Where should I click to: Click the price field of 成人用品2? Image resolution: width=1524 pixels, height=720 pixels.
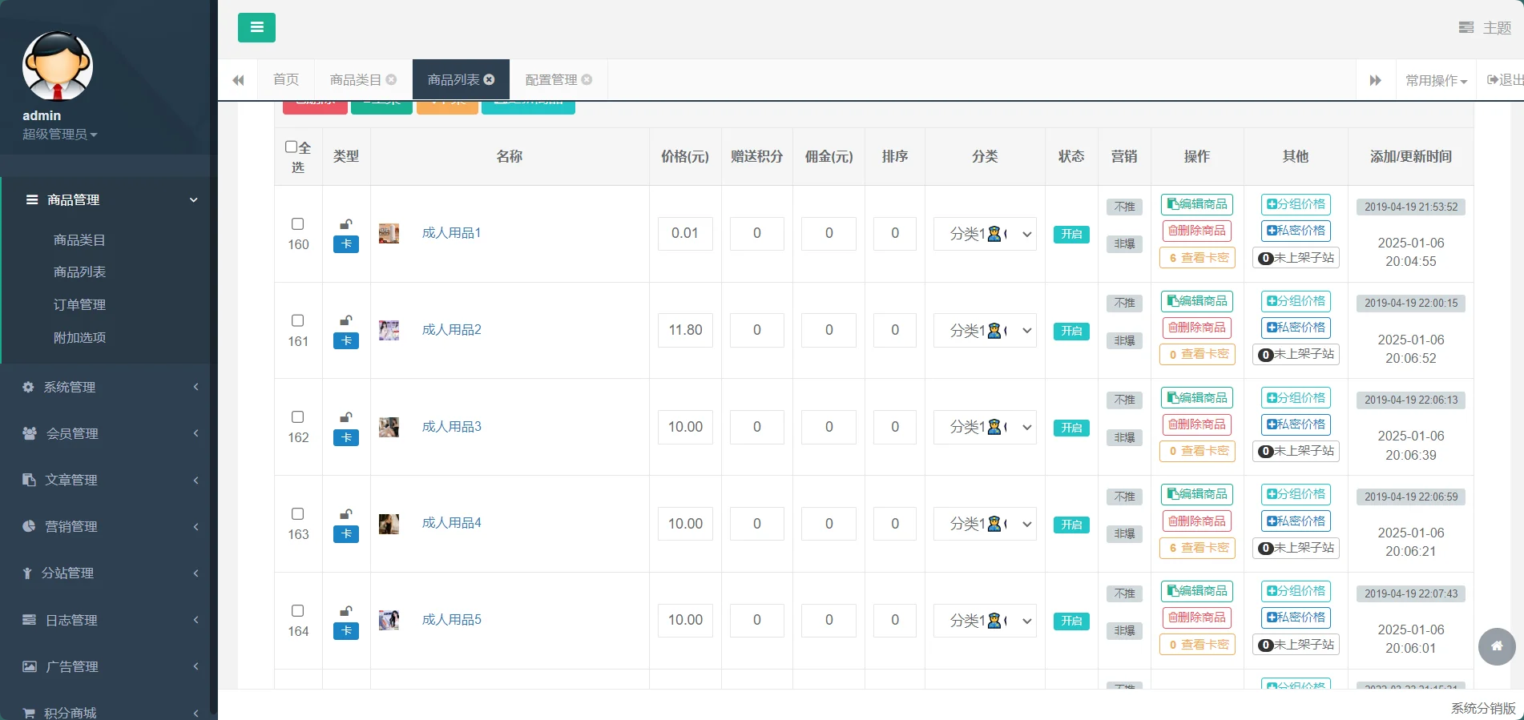point(685,330)
